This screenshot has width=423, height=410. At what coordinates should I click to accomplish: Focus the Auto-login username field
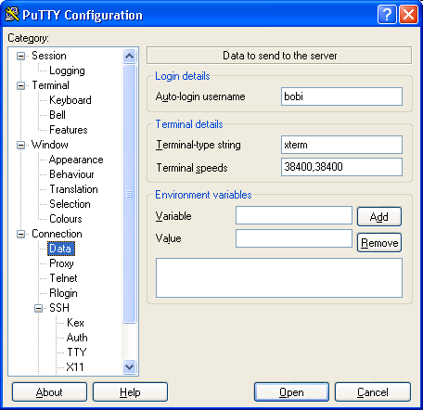[341, 96]
